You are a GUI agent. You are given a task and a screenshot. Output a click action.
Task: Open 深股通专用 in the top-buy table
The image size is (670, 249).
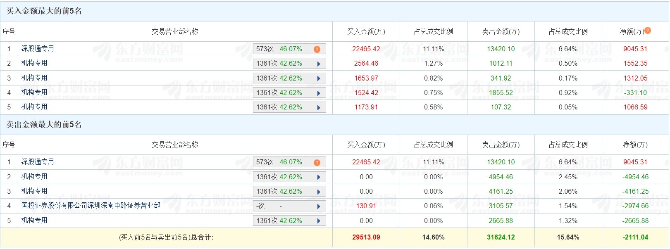click(x=38, y=49)
